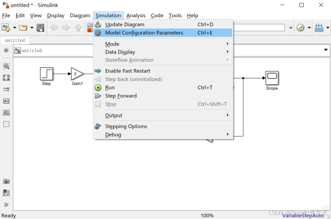The width and height of the screenshot is (331, 219).
Task: Click the New Model toolbar icon
Action: coord(6,28)
